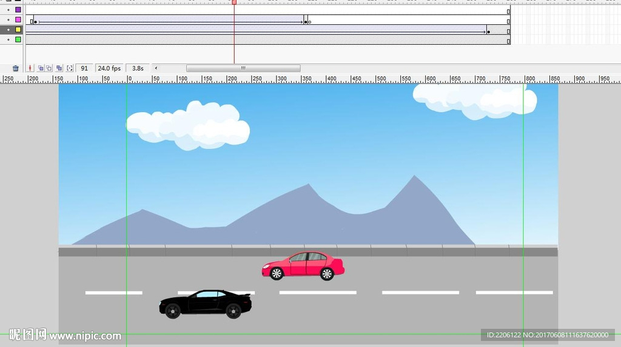Toggle outline view on the green layer swatch
The width and height of the screenshot is (621, 347).
coord(18,39)
